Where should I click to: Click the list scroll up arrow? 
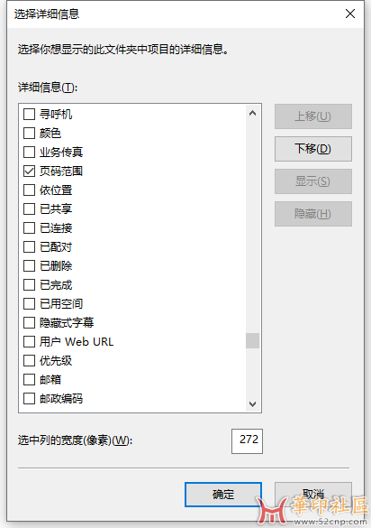click(x=253, y=113)
